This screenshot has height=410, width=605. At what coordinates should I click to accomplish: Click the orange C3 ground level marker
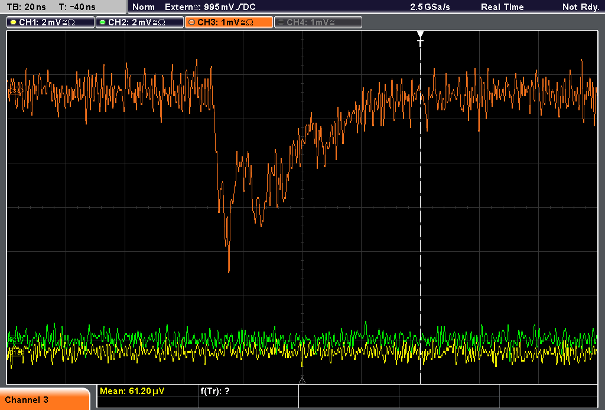[15, 91]
